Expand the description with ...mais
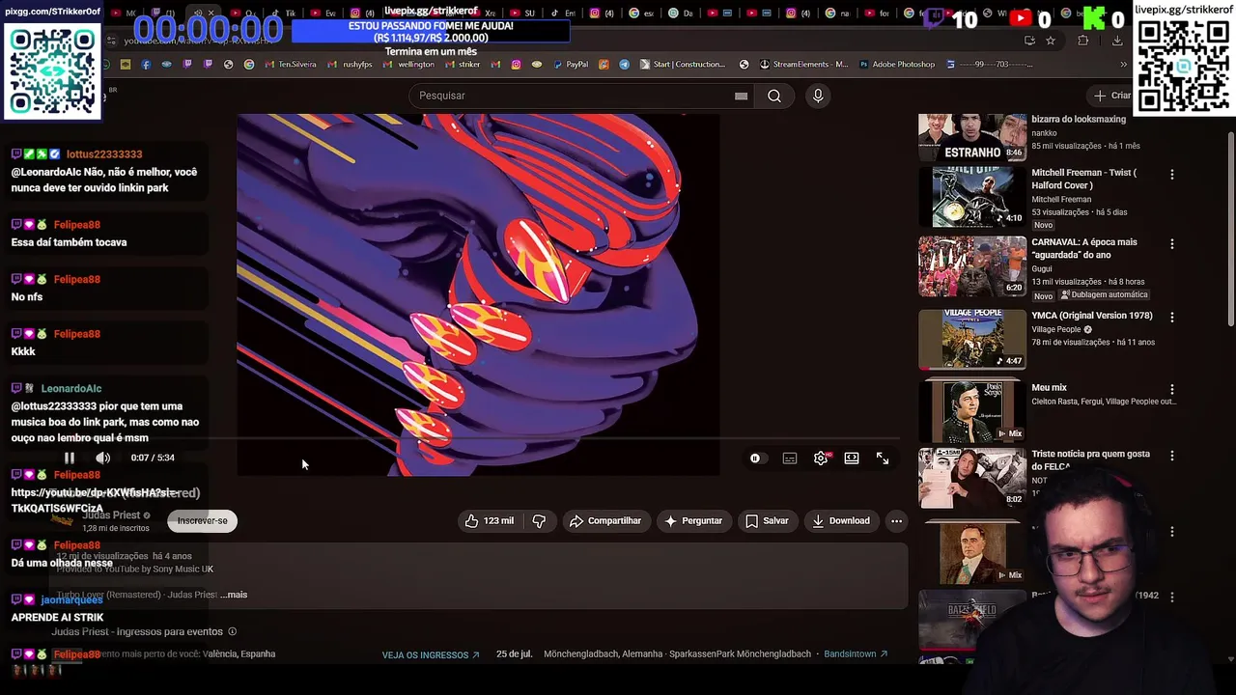This screenshot has width=1236, height=695. pyautogui.click(x=234, y=595)
